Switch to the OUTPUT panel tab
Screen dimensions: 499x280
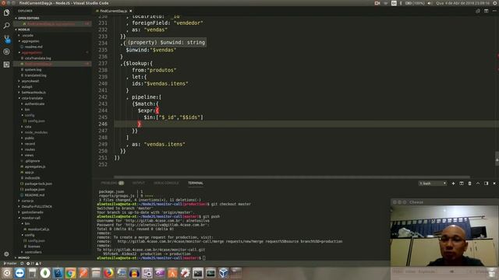pos(139,184)
